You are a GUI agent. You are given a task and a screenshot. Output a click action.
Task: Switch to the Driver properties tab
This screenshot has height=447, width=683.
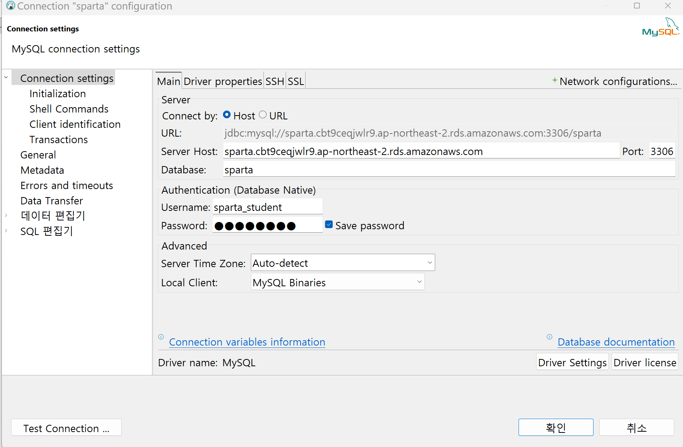[x=223, y=81]
